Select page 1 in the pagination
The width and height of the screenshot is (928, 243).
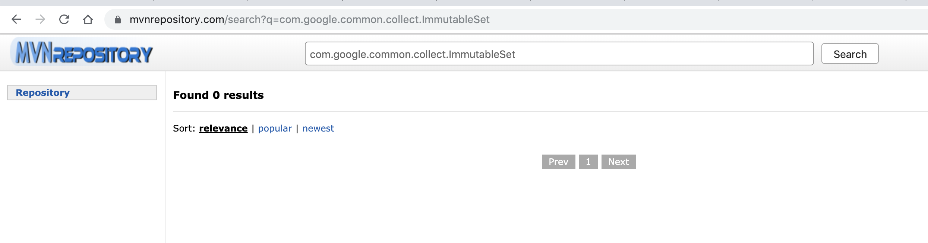(588, 162)
